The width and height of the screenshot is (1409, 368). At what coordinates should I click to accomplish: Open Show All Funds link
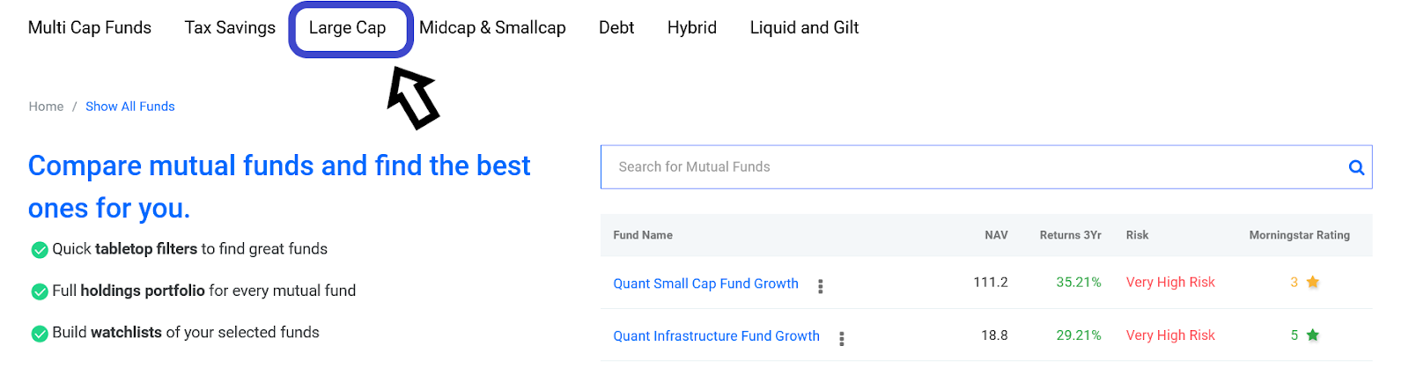130,107
